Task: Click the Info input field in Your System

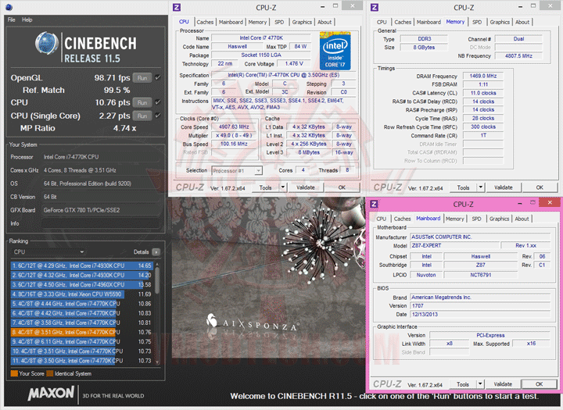Action: pyautogui.click(x=101, y=223)
